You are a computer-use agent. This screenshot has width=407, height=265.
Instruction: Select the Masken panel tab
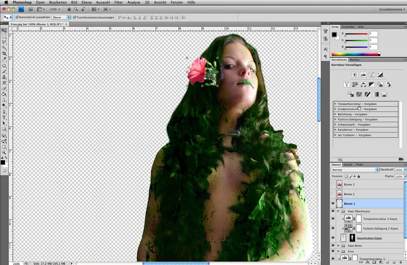point(355,59)
